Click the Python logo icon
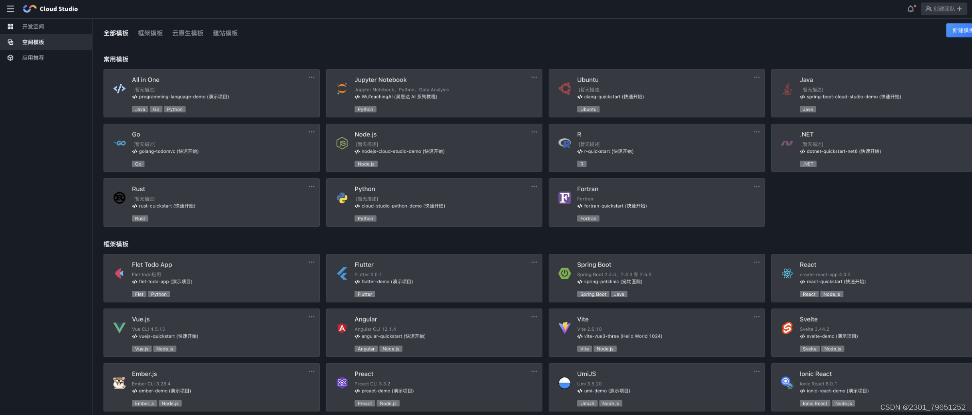 point(342,198)
